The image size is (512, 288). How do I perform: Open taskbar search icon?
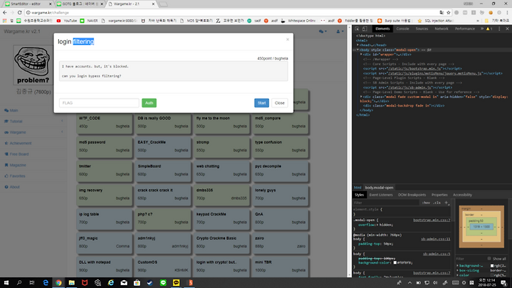(x=19, y=283)
